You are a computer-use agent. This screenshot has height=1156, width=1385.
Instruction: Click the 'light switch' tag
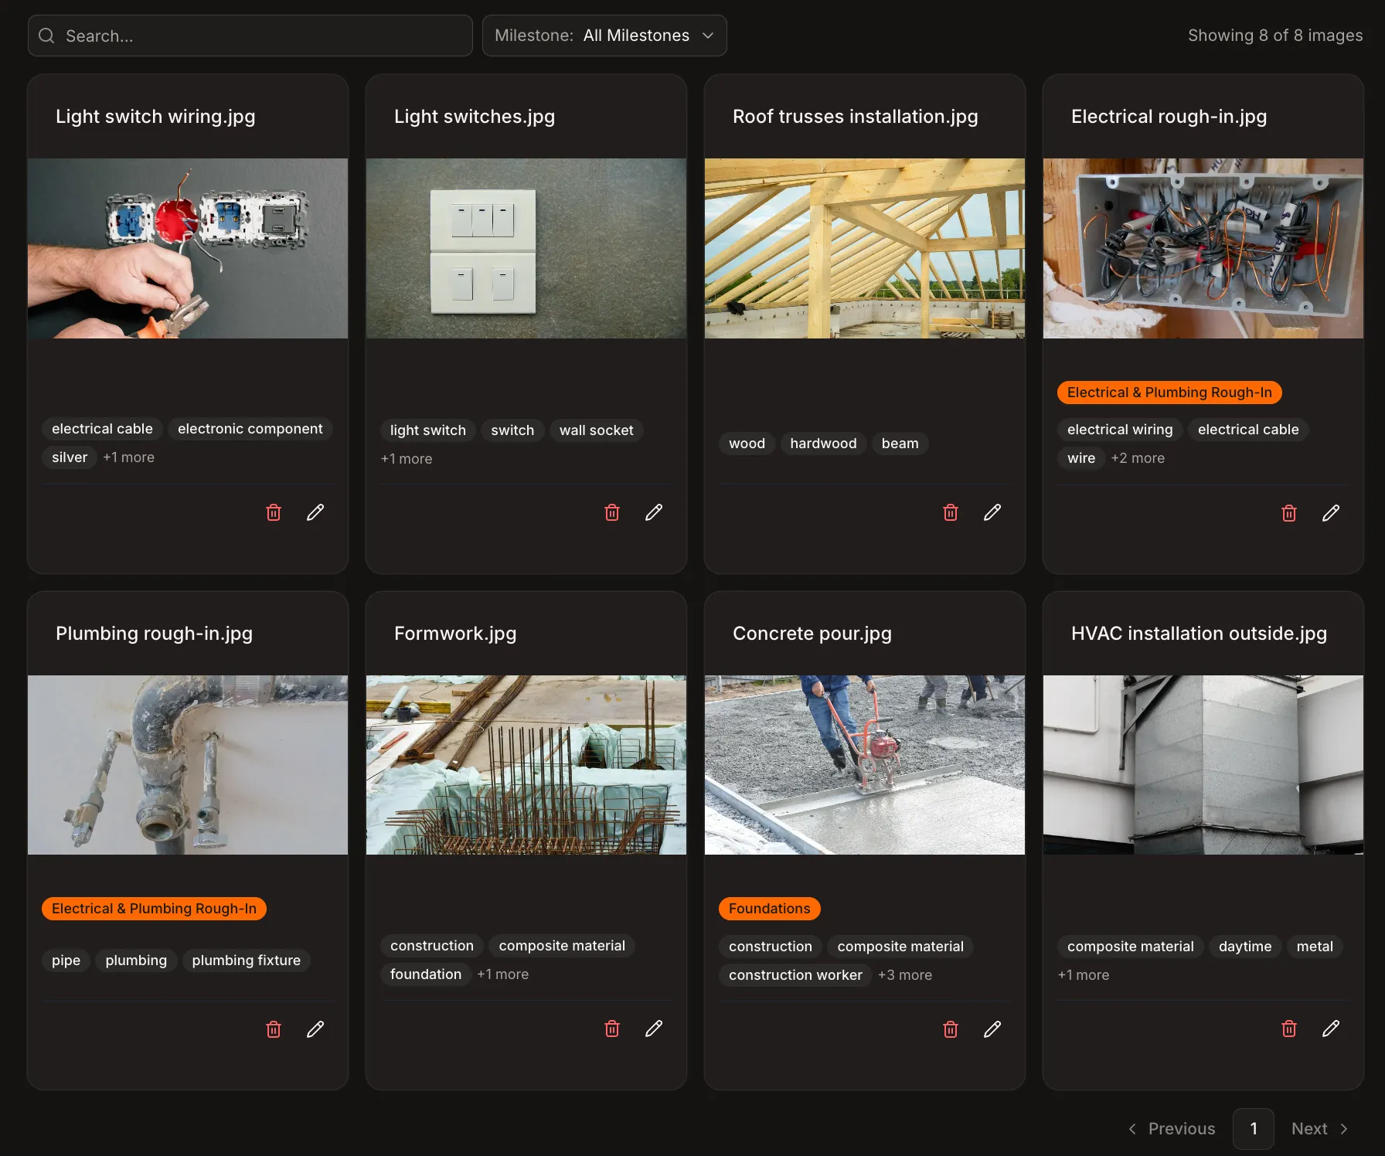(428, 430)
